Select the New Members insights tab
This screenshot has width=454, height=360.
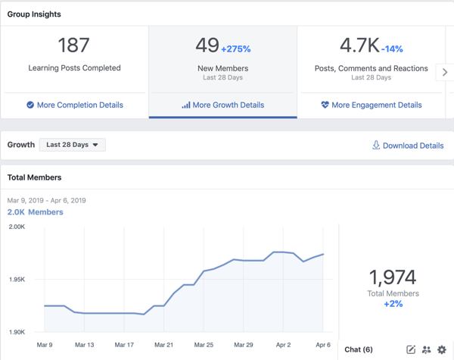223,72
